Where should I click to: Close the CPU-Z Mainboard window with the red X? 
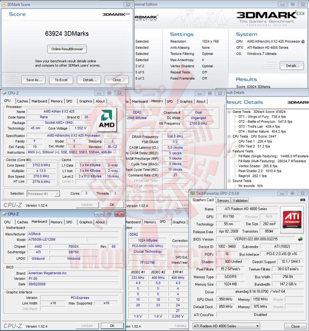tap(119, 214)
